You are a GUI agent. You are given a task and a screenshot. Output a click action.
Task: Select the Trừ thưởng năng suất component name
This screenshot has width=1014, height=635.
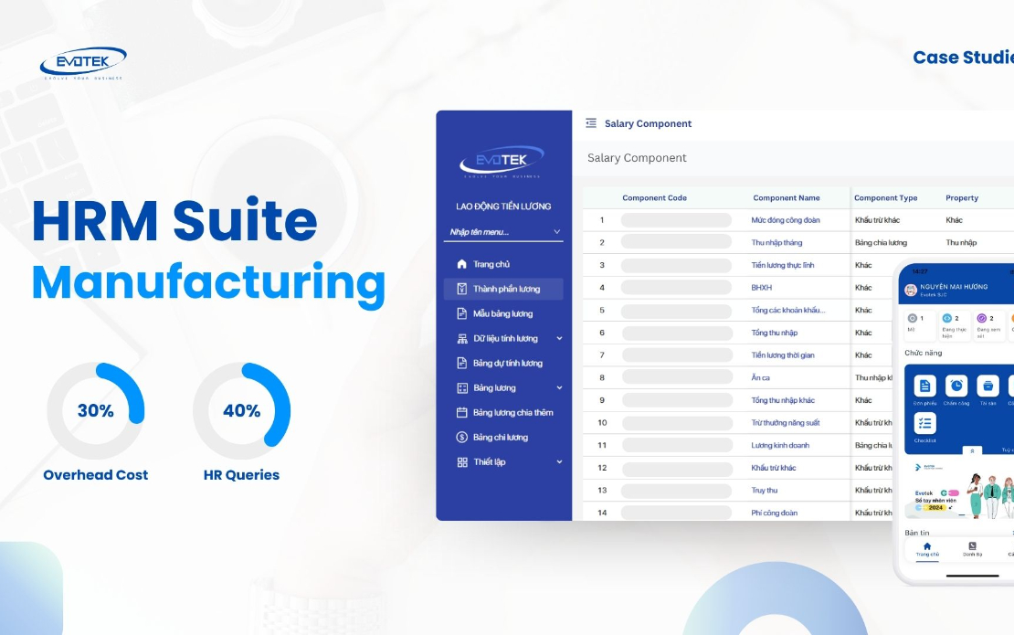[785, 423]
